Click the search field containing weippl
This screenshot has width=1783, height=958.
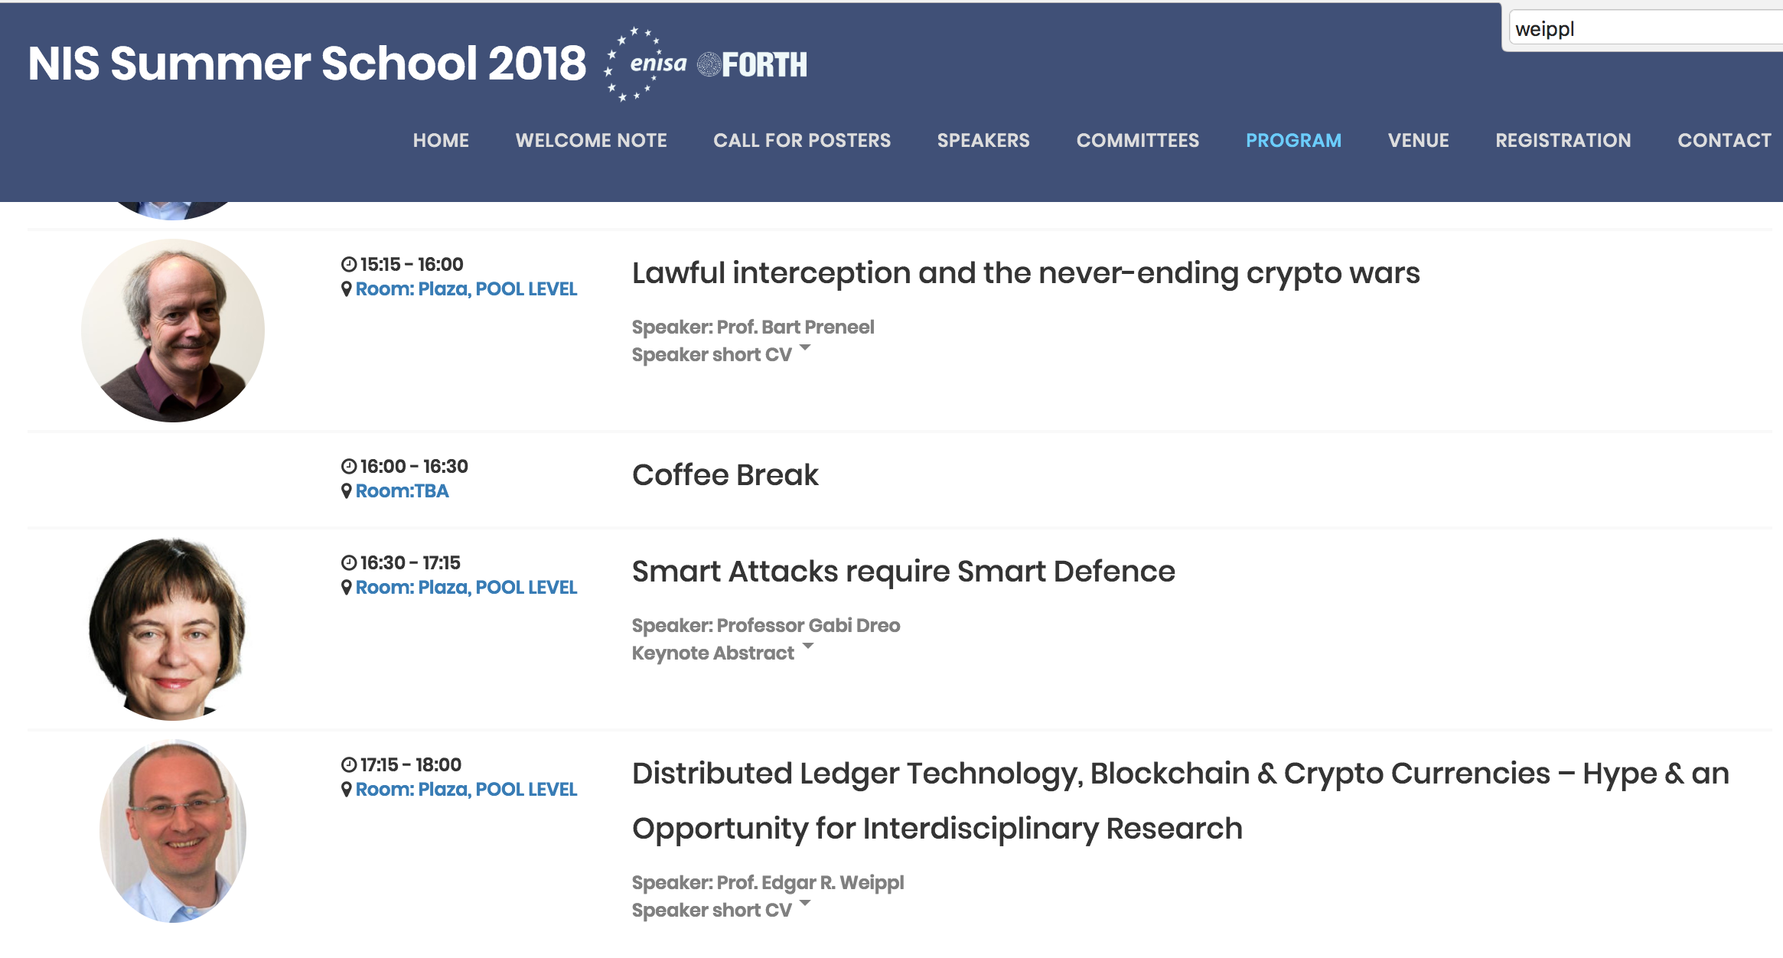tap(1645, 29)
